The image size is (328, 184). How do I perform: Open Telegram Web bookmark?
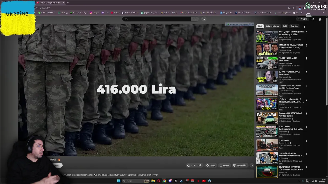(226, 13)
